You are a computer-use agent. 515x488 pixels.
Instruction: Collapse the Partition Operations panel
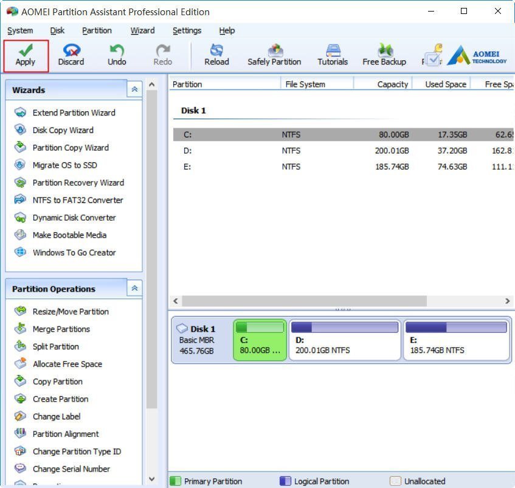pyautogui.click(x=134, y=288)
